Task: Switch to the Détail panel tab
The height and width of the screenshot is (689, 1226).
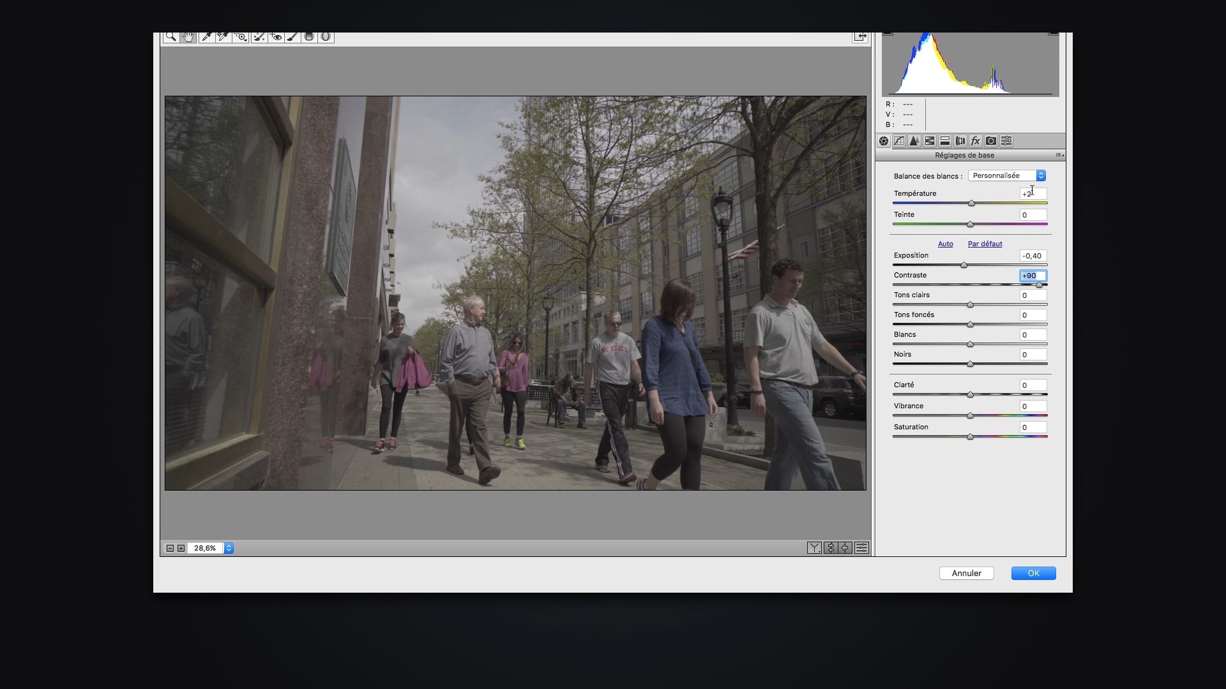Action: tap(914, 141)
